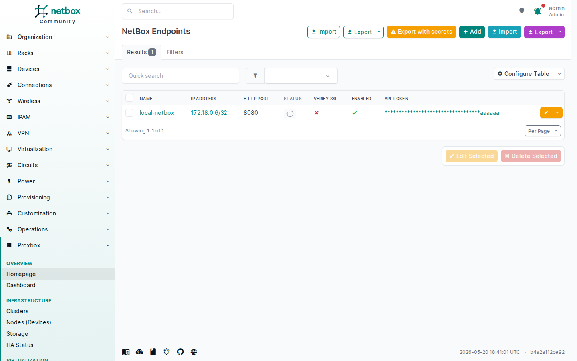Focus the global Search field
Image resolution: width=577 pixels, height=361 pixels.
[178, 11]
